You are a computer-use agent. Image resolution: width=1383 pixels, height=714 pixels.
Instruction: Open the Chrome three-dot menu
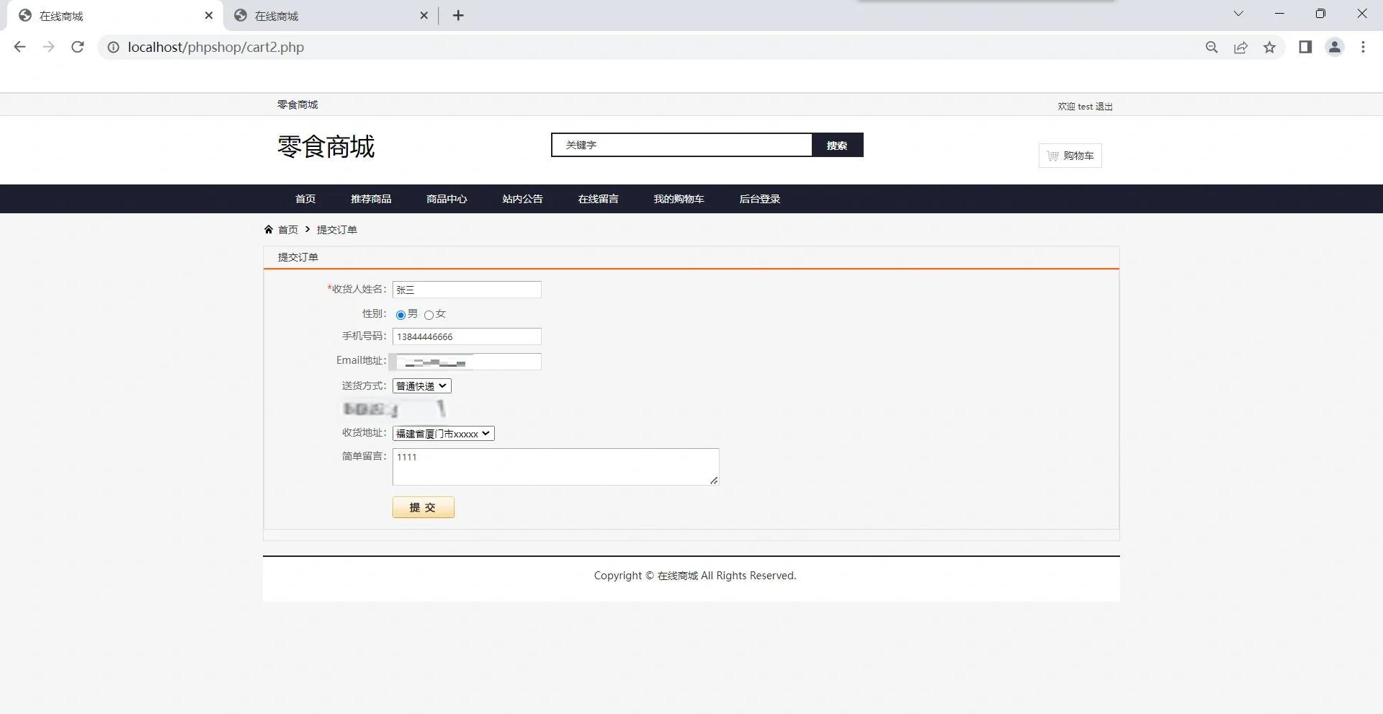click(x=1363, y=47)
